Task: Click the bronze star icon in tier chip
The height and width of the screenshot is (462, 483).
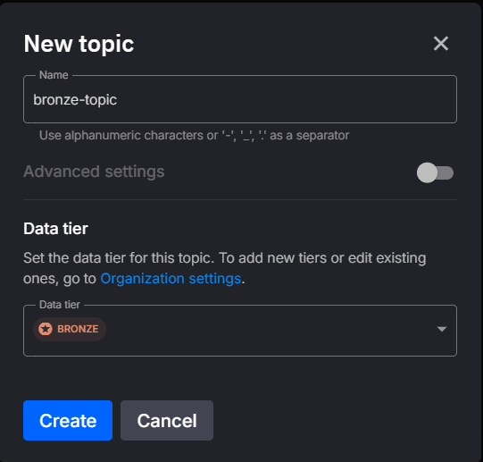Action: [46, 329]
